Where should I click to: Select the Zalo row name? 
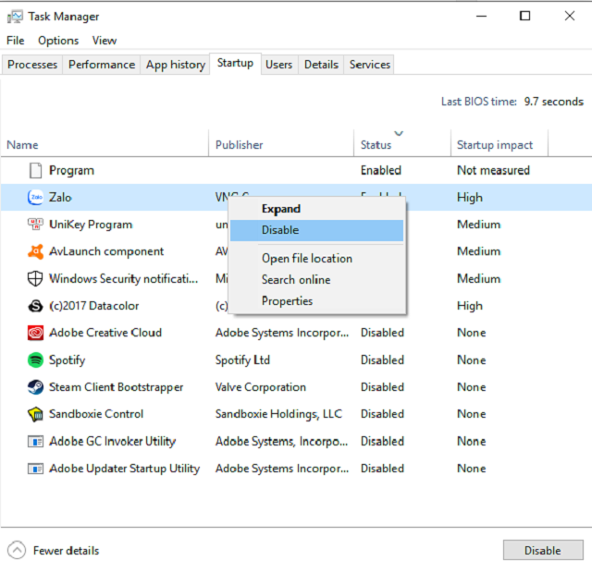point(60,197)
